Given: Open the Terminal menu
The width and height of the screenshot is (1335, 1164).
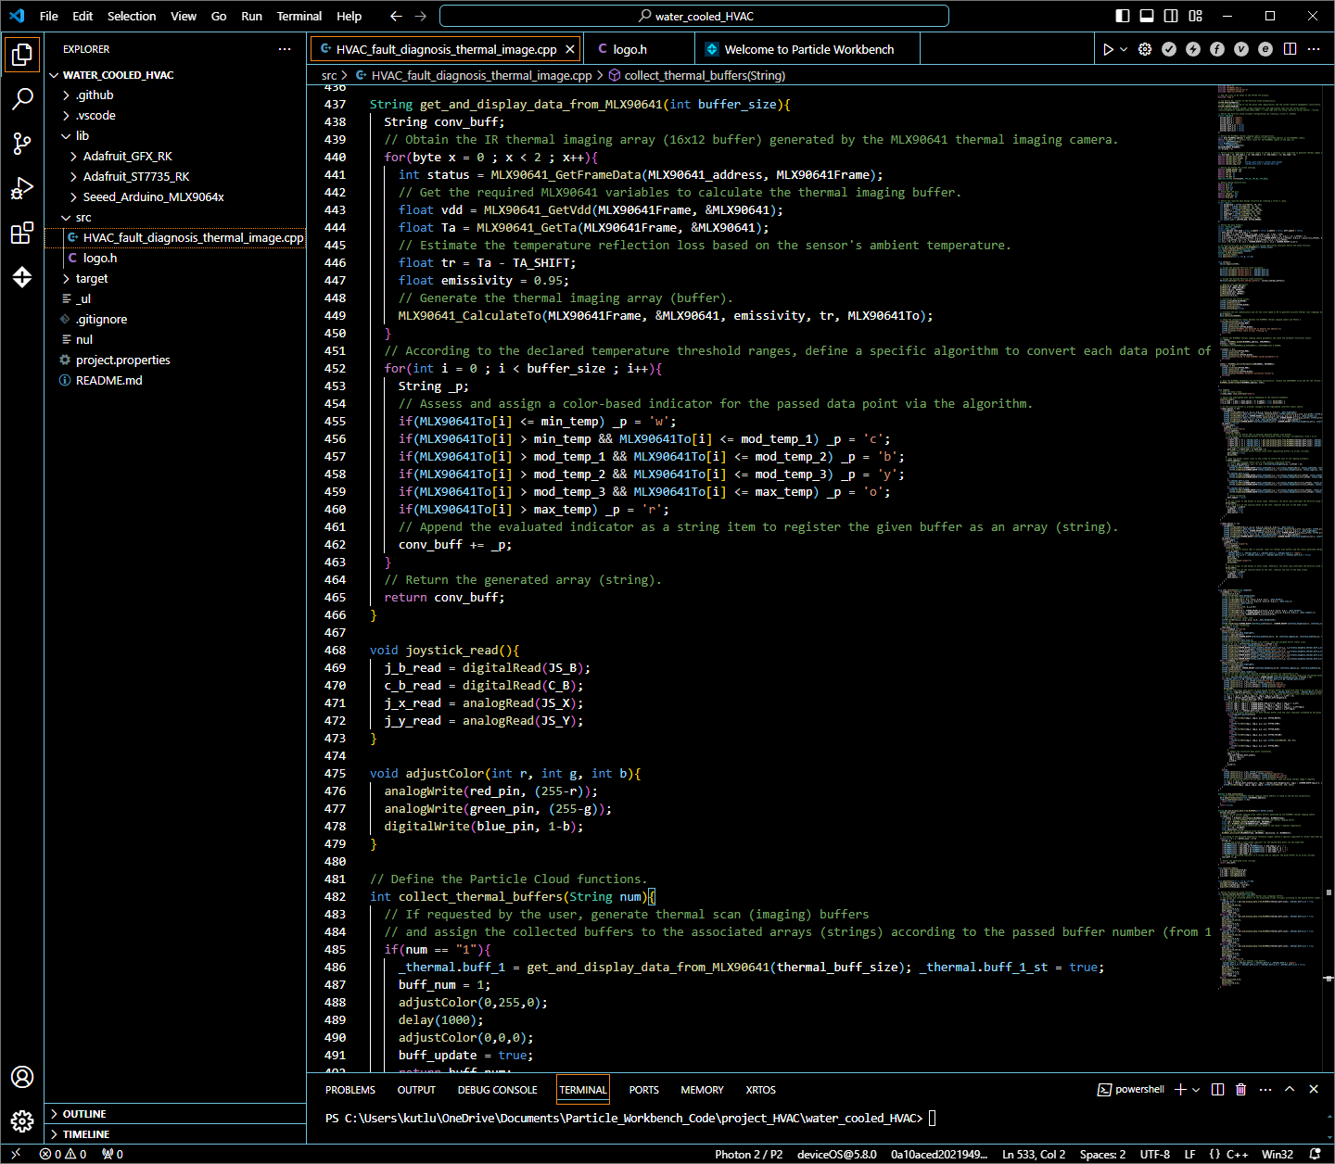Looking at the screenshot, I should [299, 16].
